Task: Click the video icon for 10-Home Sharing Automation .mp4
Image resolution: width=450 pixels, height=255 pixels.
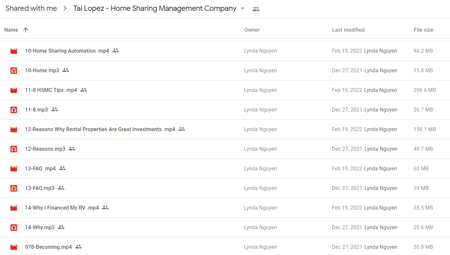Action: (14, 51)
